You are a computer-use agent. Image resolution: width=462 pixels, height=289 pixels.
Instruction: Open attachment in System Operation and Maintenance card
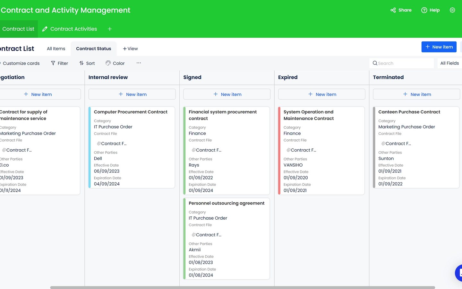click(x=301, y=150)
